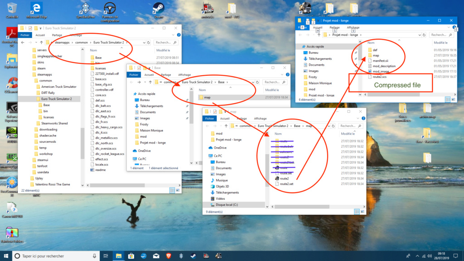Screen dimensions: 464x261
Task: Select the amtrucks desktop icon
Action: [x=208, y=10]
